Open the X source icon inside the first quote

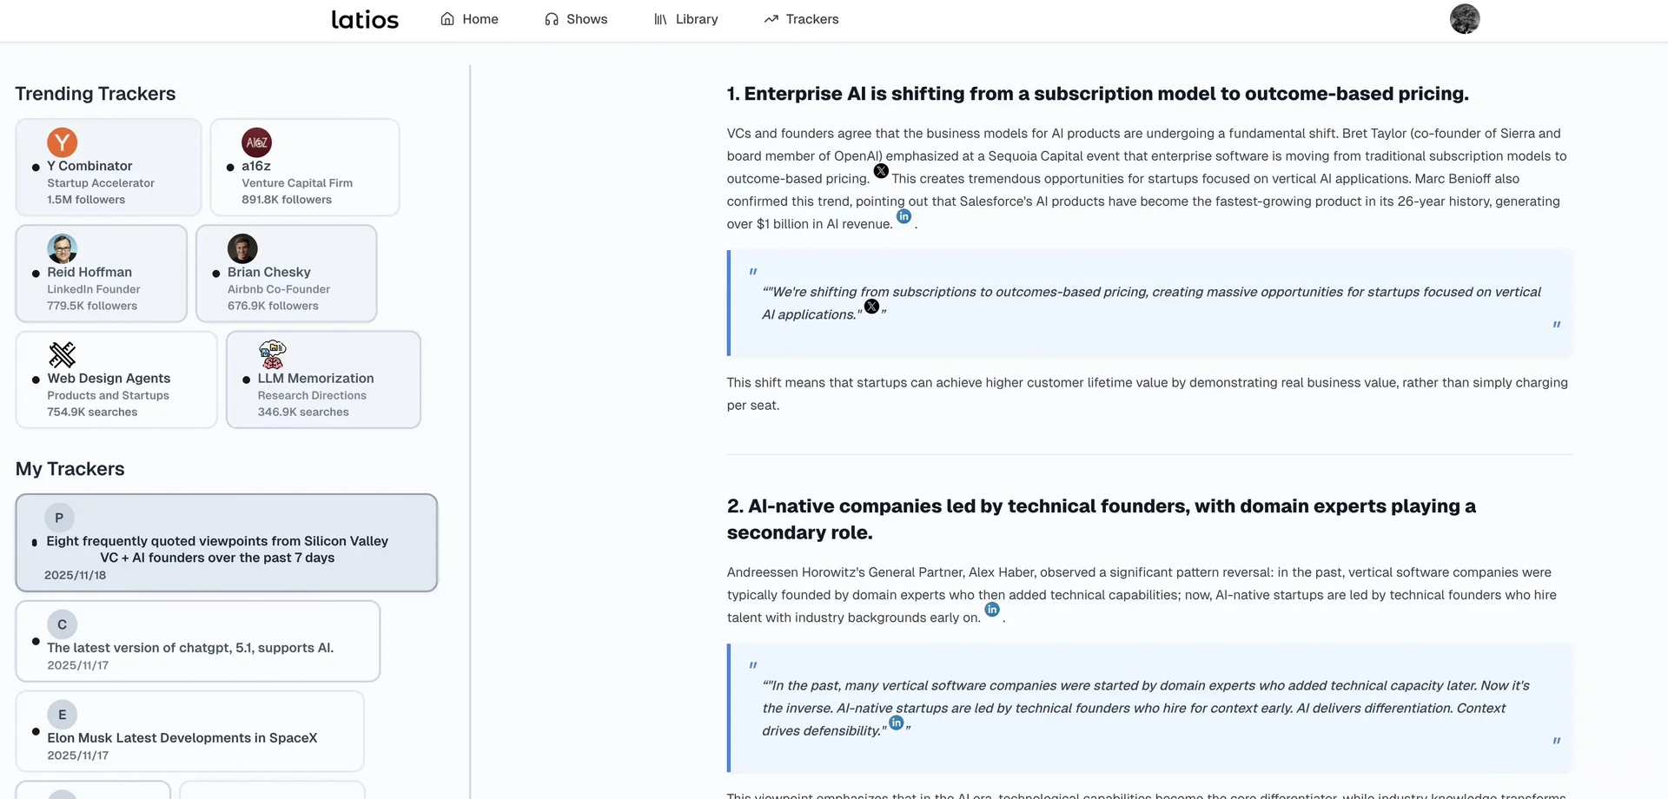[x=871, y=307]
